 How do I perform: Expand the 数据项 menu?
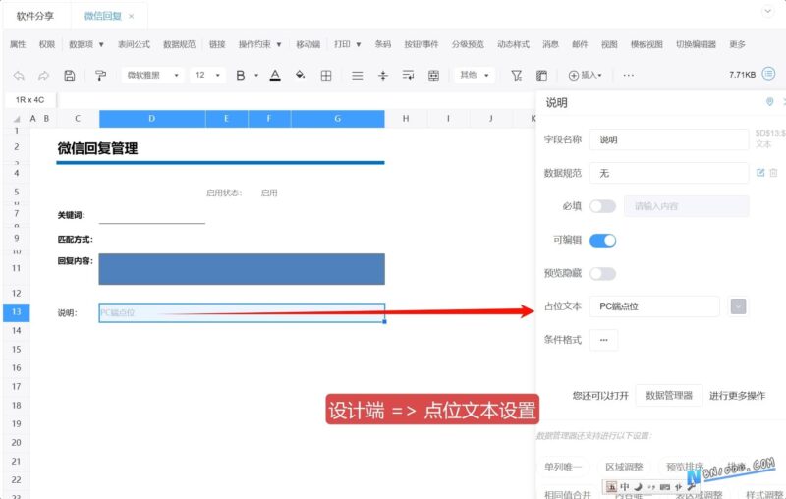tap(86, 44)
